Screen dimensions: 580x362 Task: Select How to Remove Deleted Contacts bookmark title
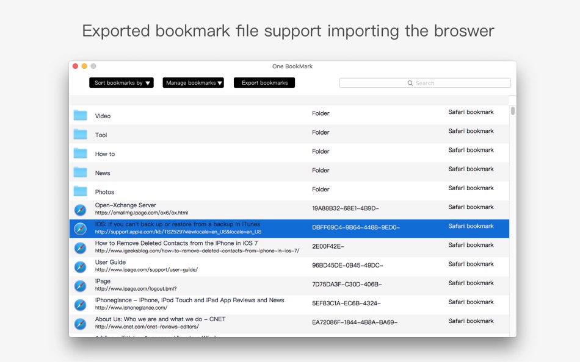tap(176, 243)
